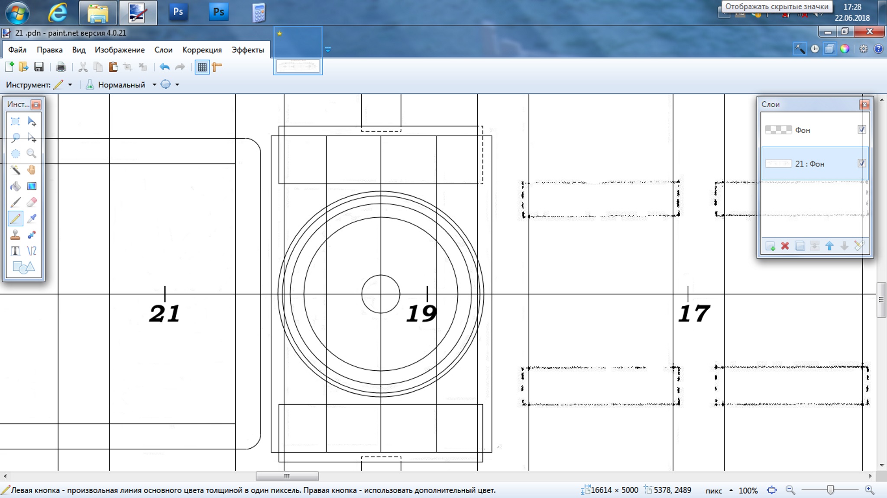Select the Eraser tool
The height and width of the screenshot is (498, 887).
tap(32, 202)
